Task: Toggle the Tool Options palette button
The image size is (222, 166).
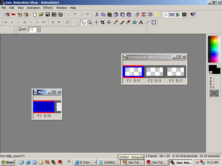Action: tap(172, 14)
